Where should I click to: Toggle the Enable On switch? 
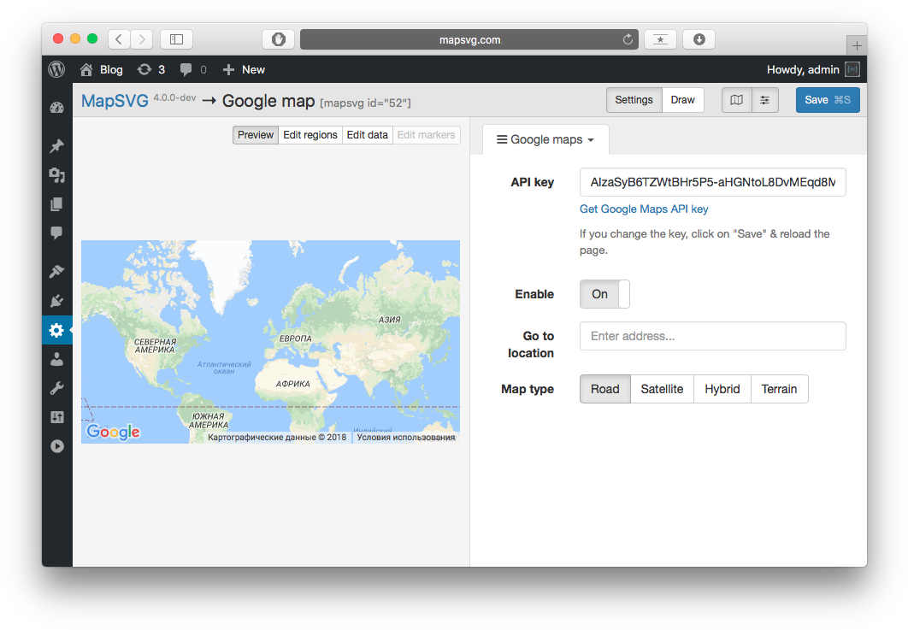tap(604, 294)
